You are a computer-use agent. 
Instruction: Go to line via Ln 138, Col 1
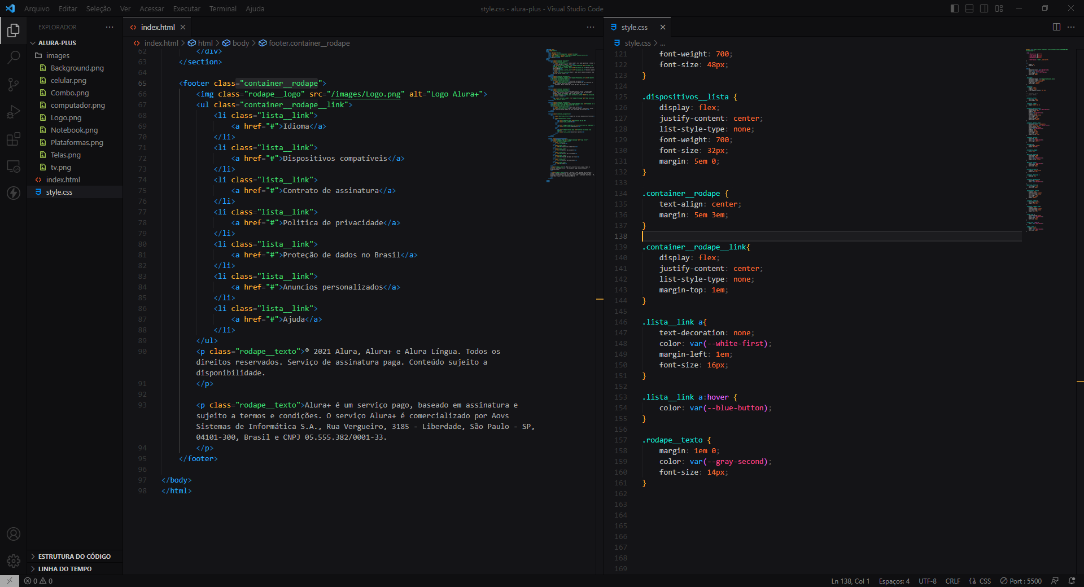pos(850,581)
